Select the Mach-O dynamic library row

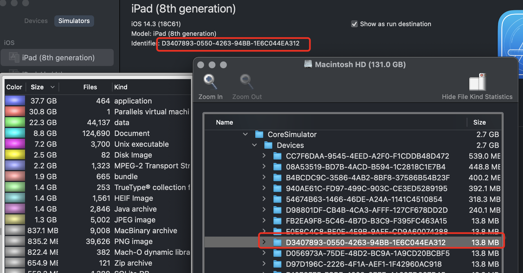click(98, 252)
